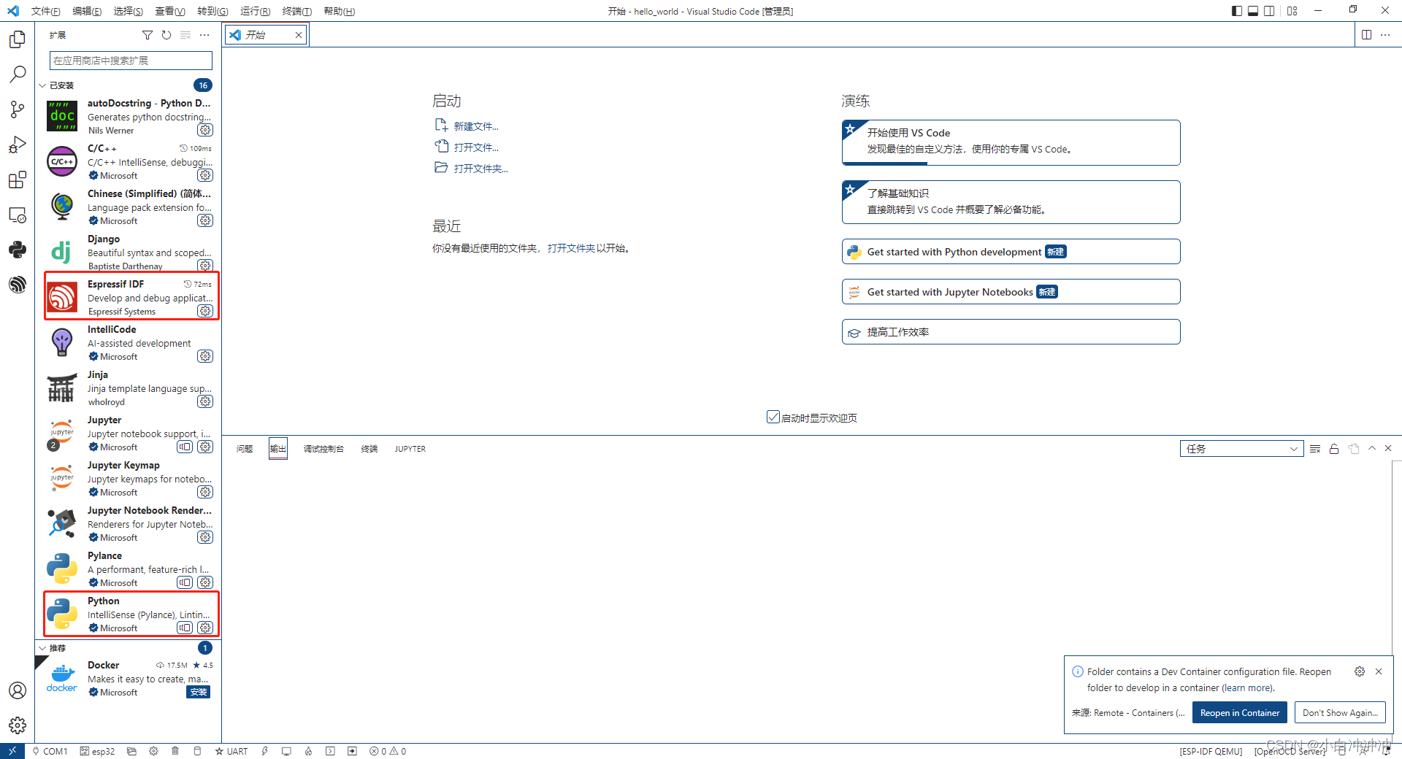The height and width of the screenshot is (759, 1402).
Task: Click the extensions marketplace search box
Action: coord(131,61)
